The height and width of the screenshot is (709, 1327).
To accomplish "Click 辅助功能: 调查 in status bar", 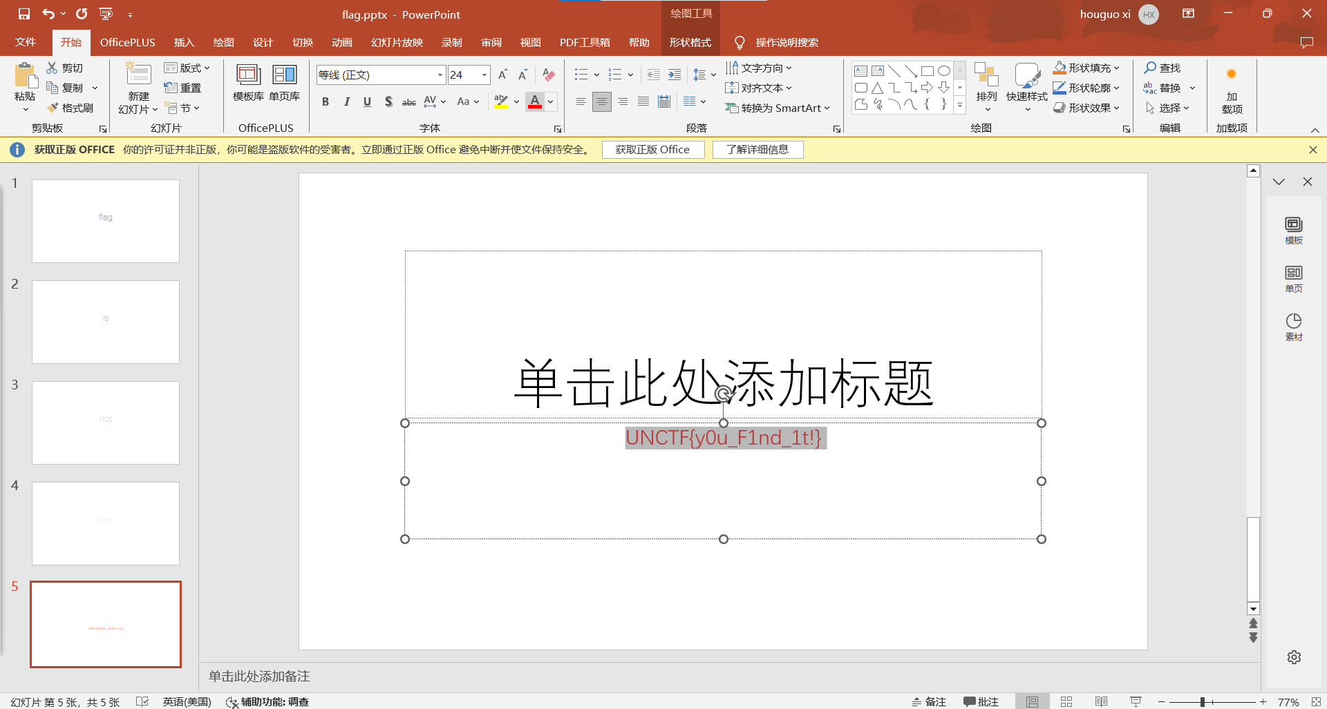I will (267, 701).
